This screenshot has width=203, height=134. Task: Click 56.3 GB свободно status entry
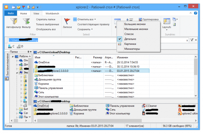pyautogui.click(x=177, y=126)
